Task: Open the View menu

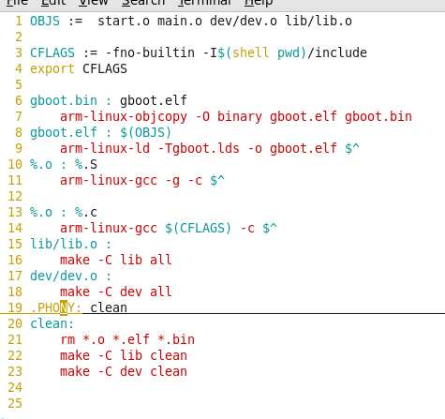Action: point(94,3)
